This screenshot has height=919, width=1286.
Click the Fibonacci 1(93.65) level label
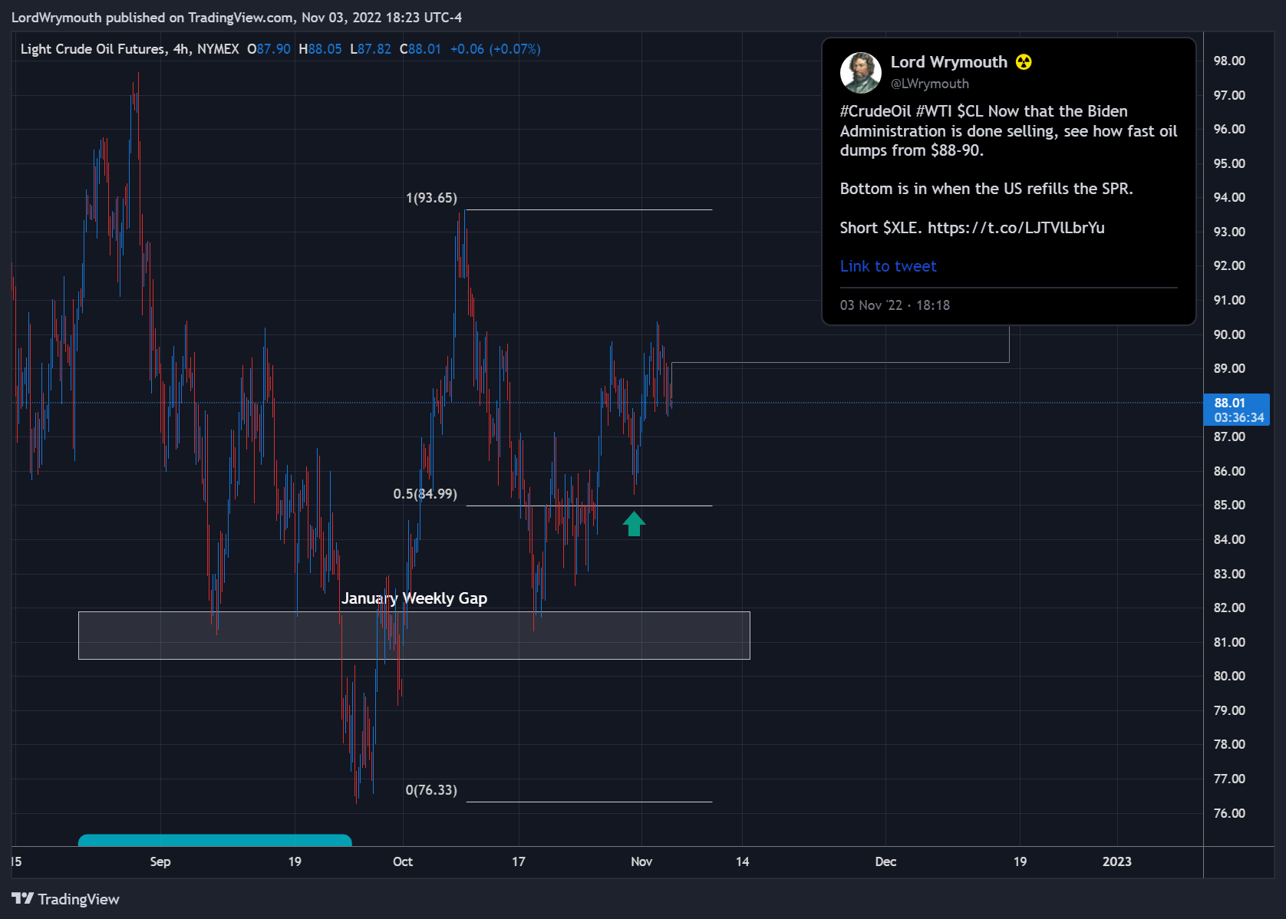[x=431, y=198]
